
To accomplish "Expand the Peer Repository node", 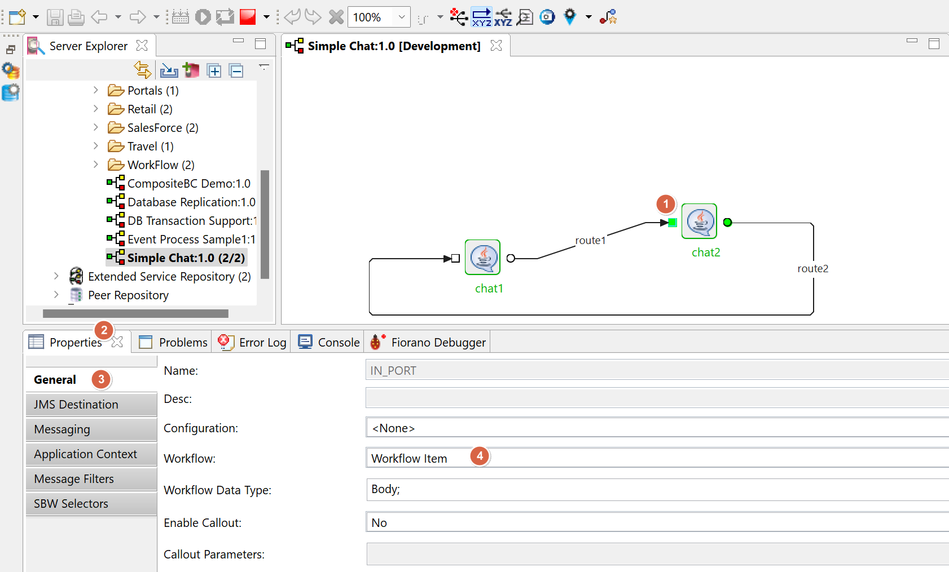I will click(x=56, y=295).
